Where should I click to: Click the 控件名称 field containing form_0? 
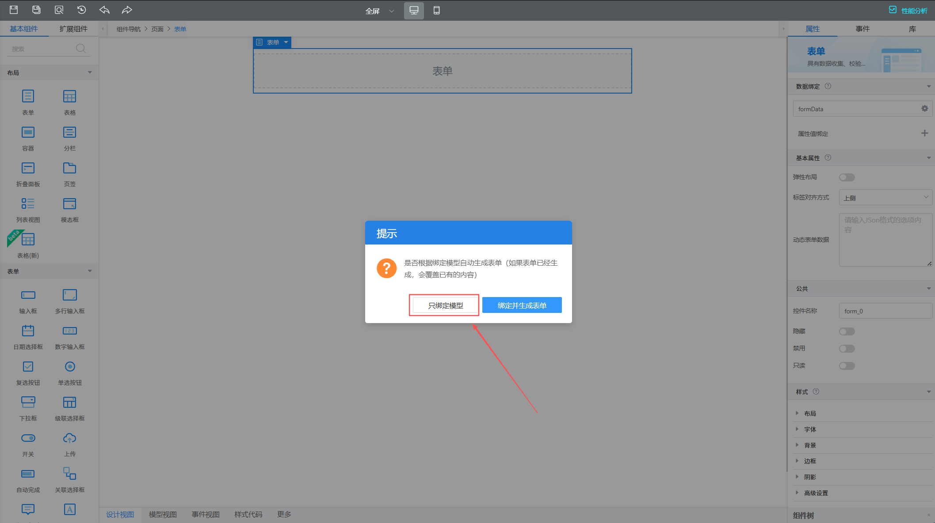click(885, 311)
